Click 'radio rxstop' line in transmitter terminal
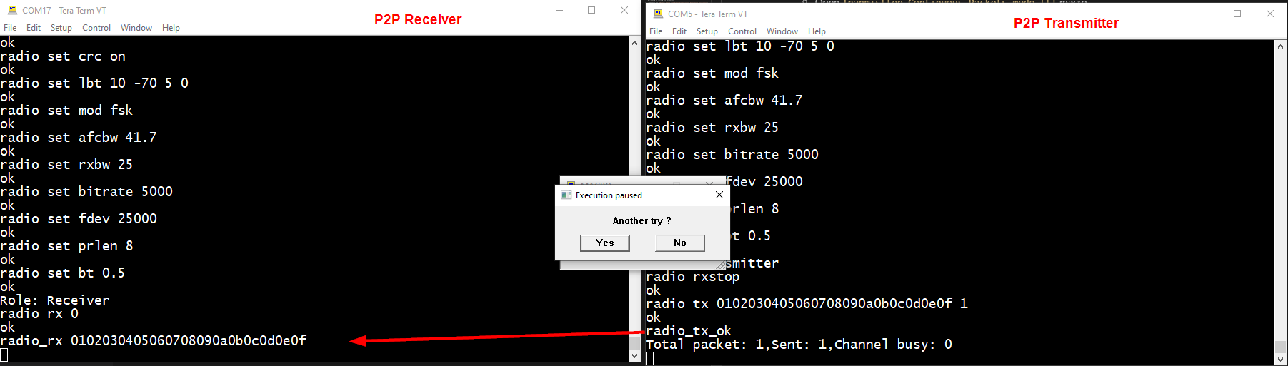Viewport: 1288px width, 366px height. [x=693, y=277]
